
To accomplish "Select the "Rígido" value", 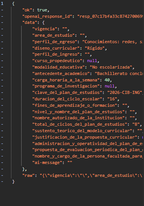I will click(x=95, y=48).
